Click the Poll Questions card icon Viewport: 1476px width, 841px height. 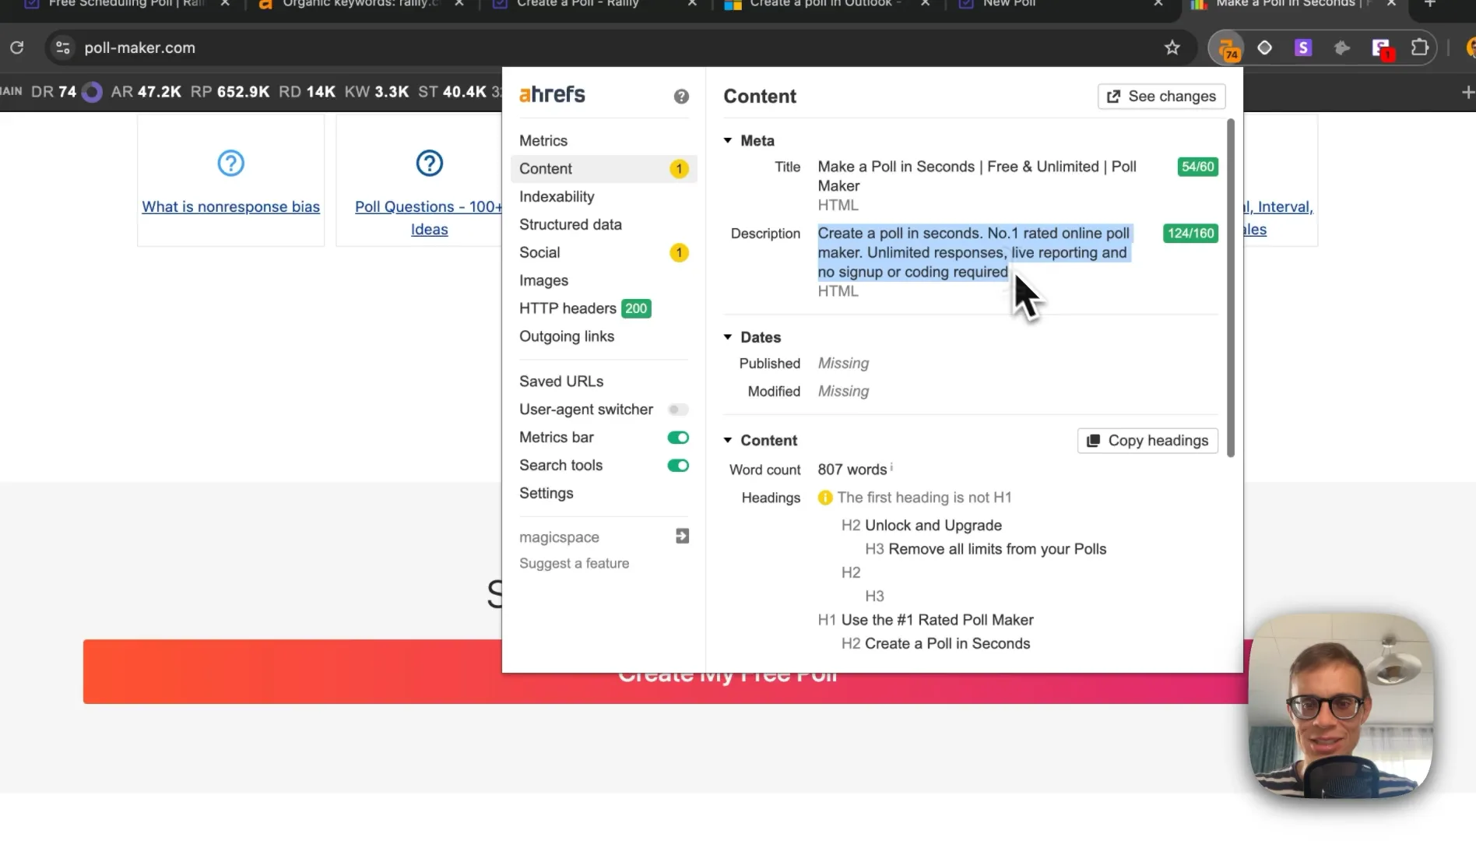pyautogui.click(x=430, y=163)
